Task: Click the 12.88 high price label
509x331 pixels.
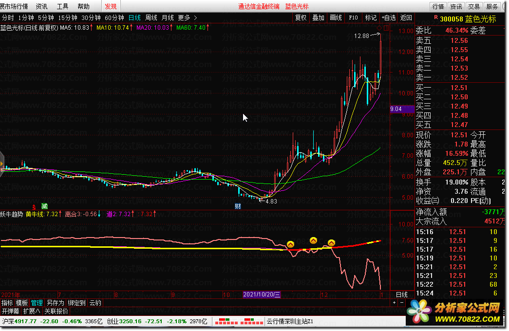Action: click(x=361, y=36)
